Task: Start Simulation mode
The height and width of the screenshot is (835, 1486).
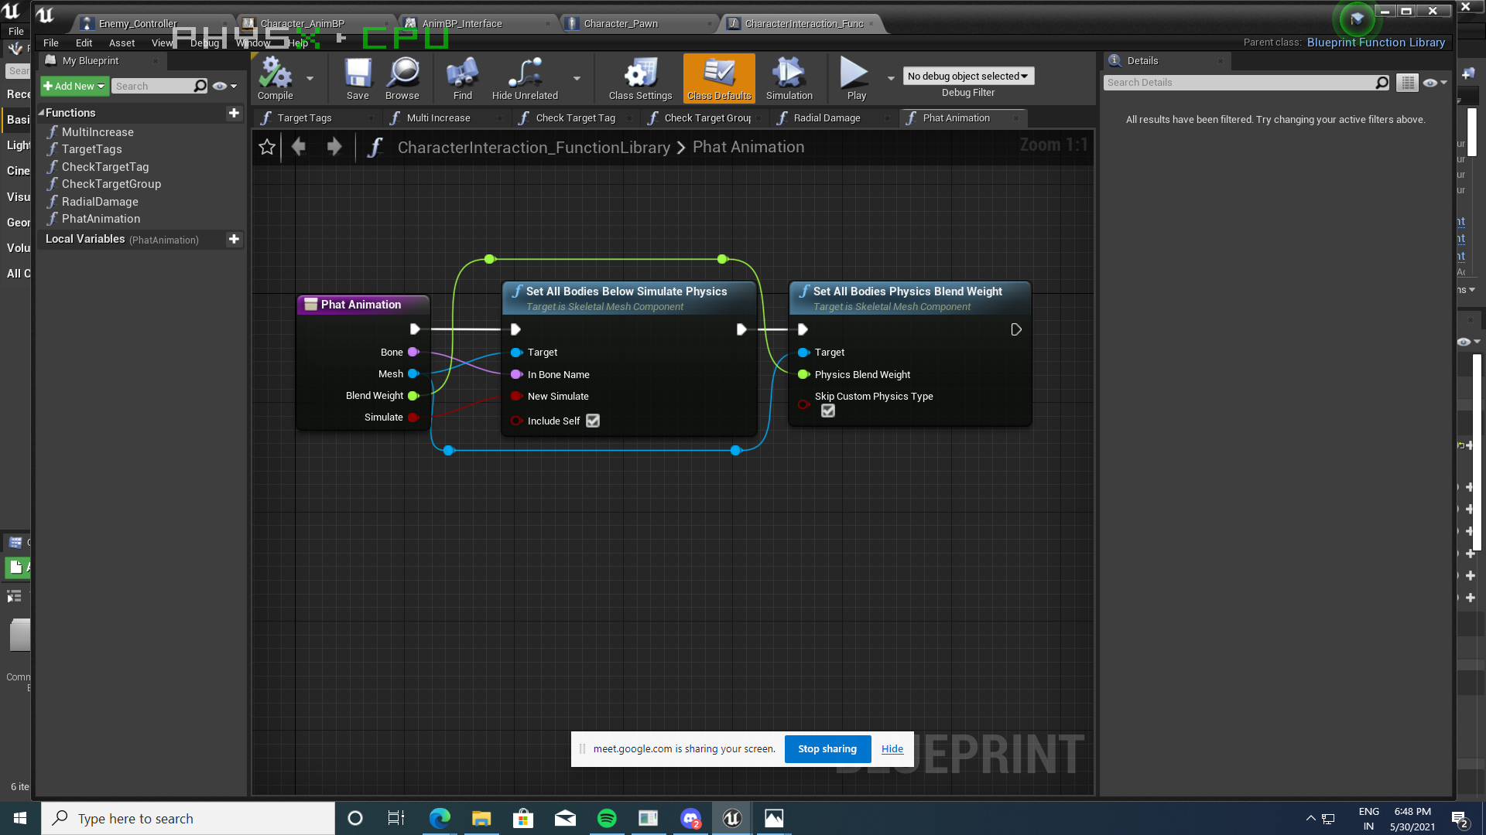Action: click(789, 77)
